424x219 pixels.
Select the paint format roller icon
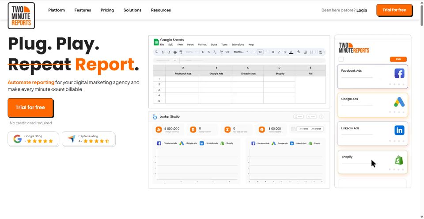coord(181,52)
